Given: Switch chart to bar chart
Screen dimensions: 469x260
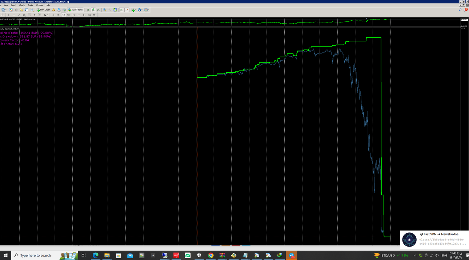Looking at the screenshot, I should [88, 10].
